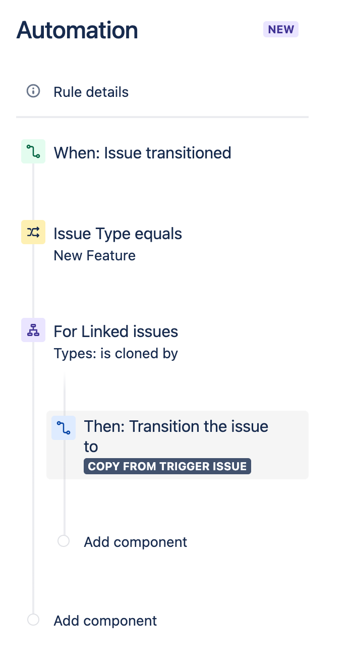Click the purple branch icon for Linked issues
Viewport: 352px width, 667px height.
click(33, 329)
